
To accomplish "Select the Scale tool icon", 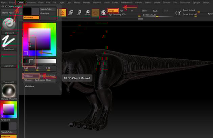I will pos(78,13).
